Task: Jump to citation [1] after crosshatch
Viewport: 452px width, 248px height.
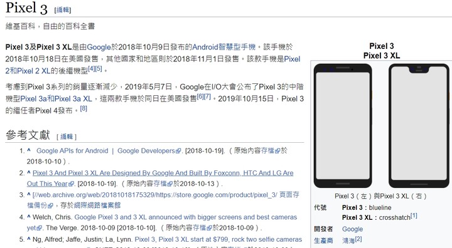Action: coord(414,215)
